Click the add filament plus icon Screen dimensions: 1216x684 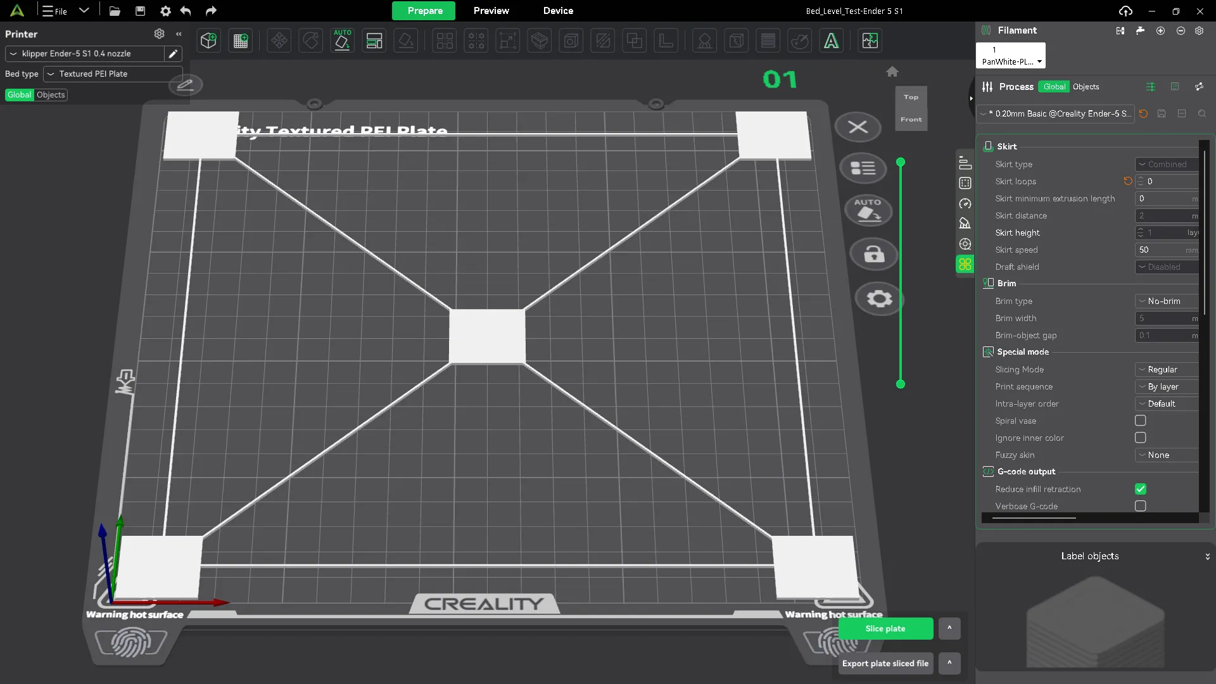pyautogui.click(x=1160, y=30)
